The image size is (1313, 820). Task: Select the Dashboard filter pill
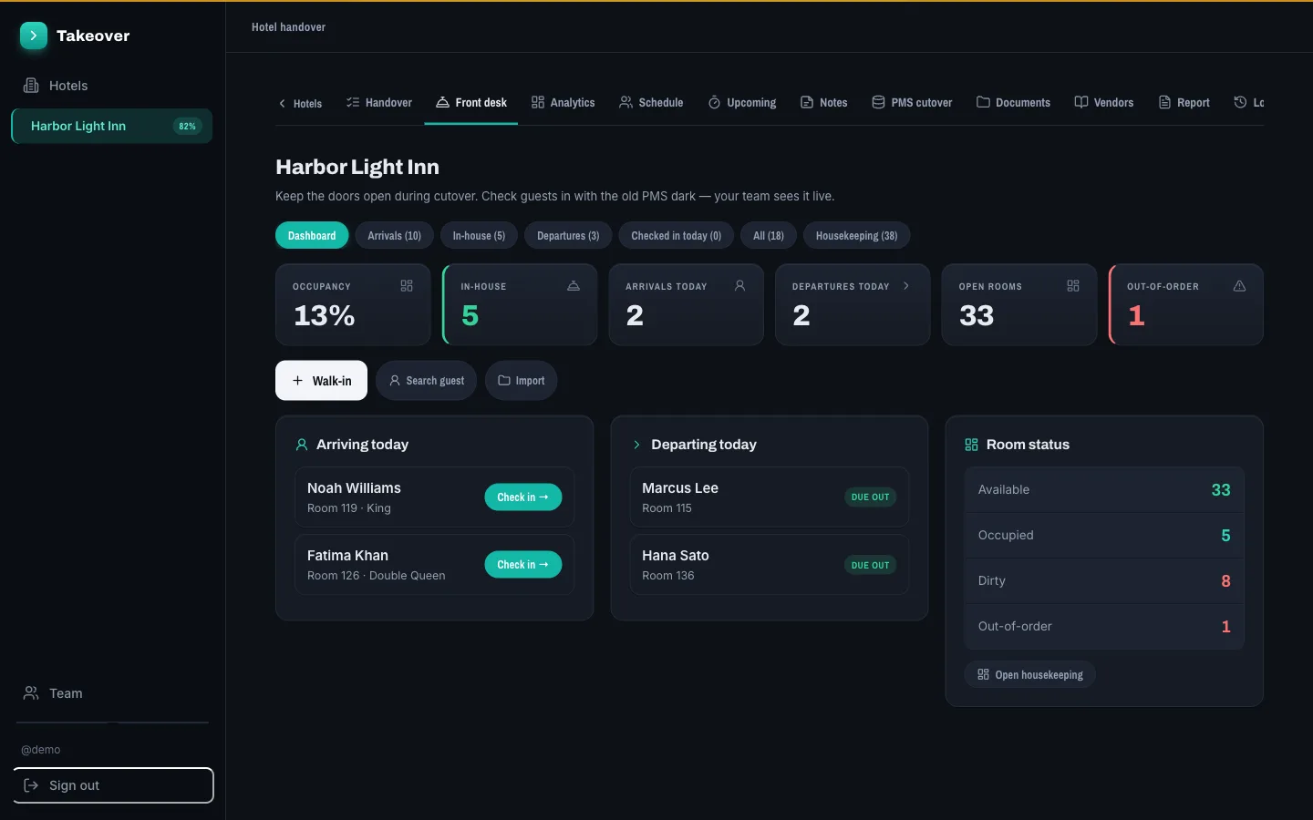(x=312, y=236)
